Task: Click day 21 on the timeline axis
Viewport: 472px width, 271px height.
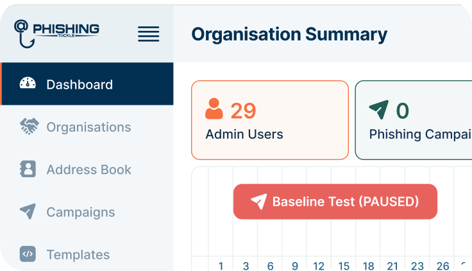Action: pyautogui.click(x=392, y=266)
